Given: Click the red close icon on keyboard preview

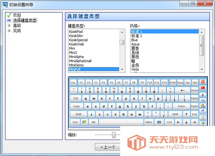Looking at the screenshot, I should coord(203,82).
